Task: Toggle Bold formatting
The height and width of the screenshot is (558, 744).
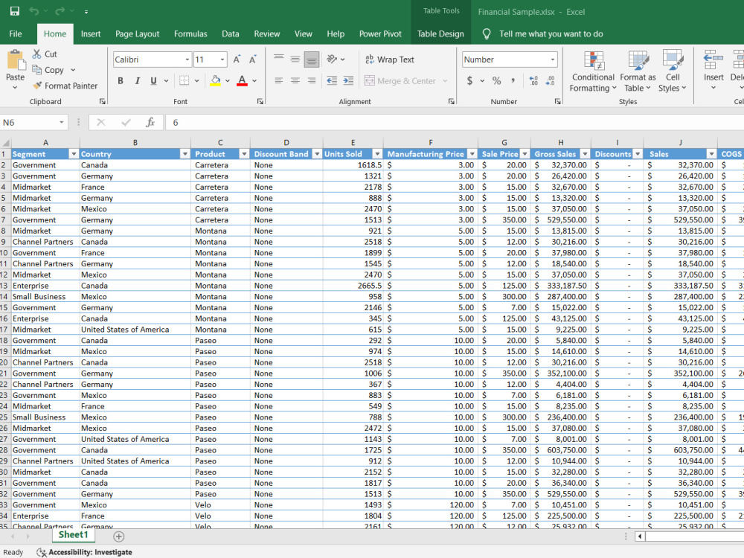Action: point(121,80)
